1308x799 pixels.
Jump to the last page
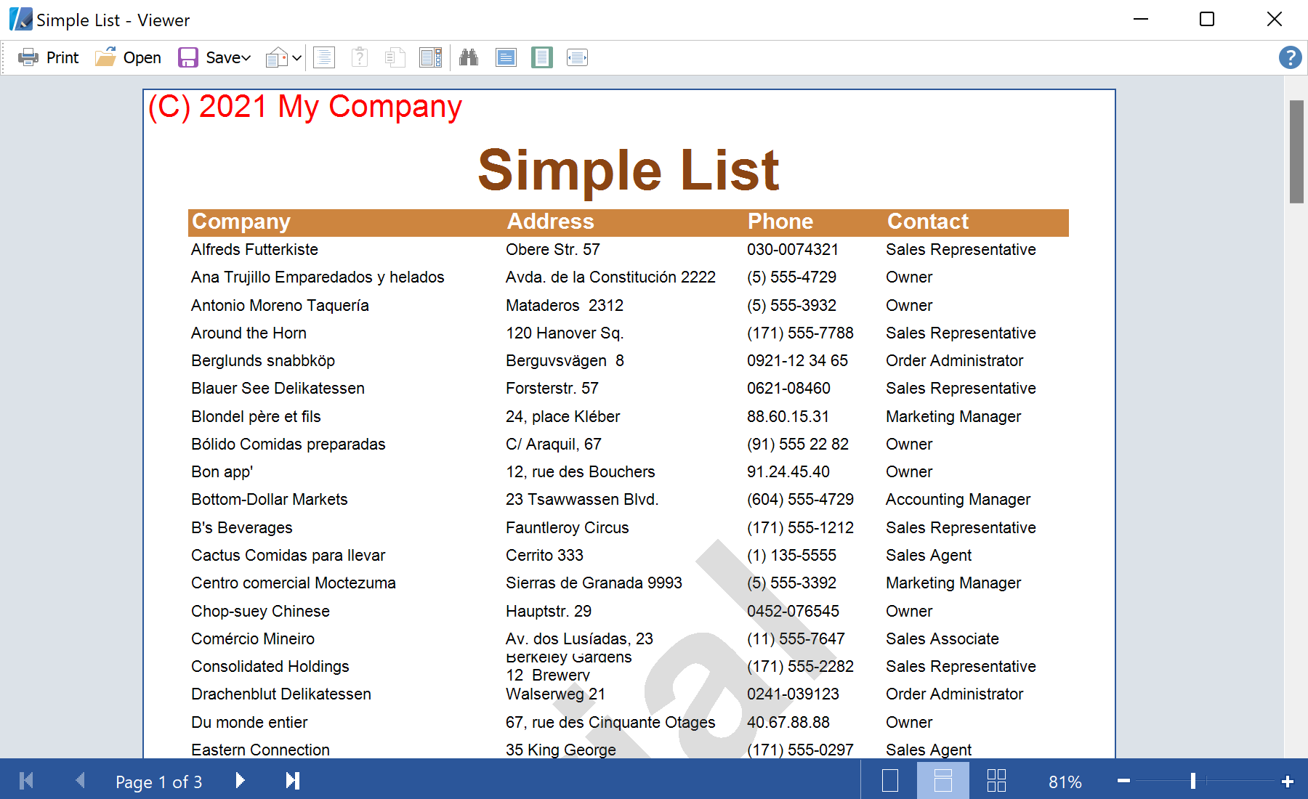292,781
